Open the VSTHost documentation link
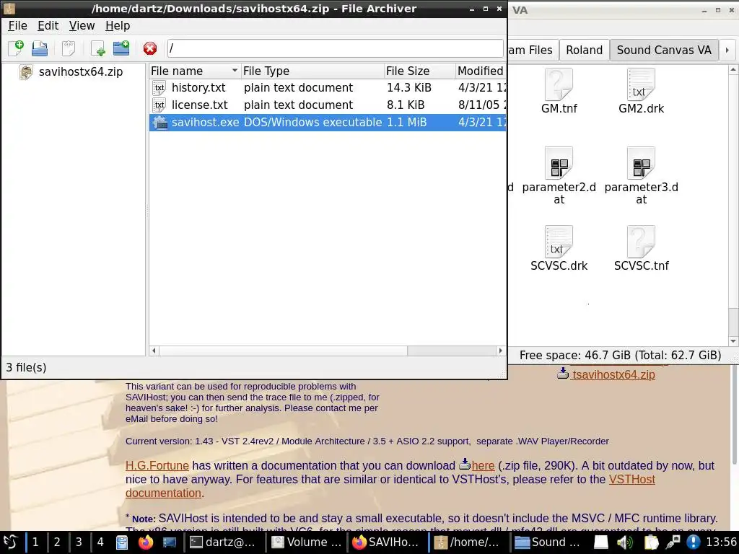 [x=390, y=486]
